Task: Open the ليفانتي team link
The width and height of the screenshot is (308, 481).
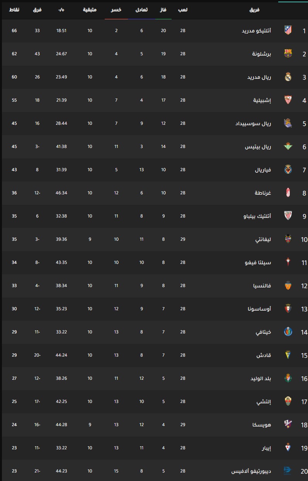Action: pyautogui.click(x=264, y=239)
